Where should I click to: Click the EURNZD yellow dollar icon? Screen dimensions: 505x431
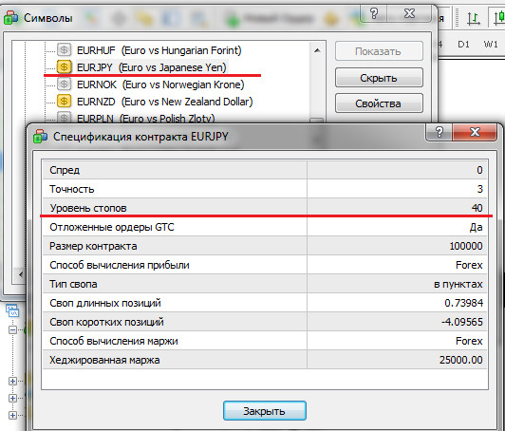[65, 102]
